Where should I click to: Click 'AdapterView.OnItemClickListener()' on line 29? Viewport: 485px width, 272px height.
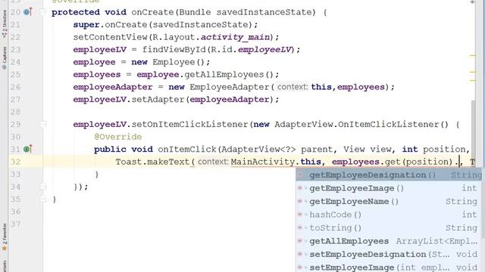361,124
